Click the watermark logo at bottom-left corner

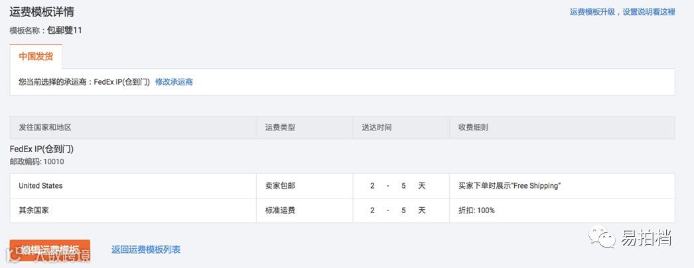pyautogui.click(x=11, y=252)
